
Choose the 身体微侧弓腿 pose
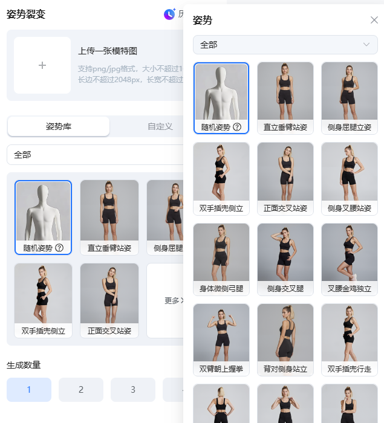click(221, 259)
